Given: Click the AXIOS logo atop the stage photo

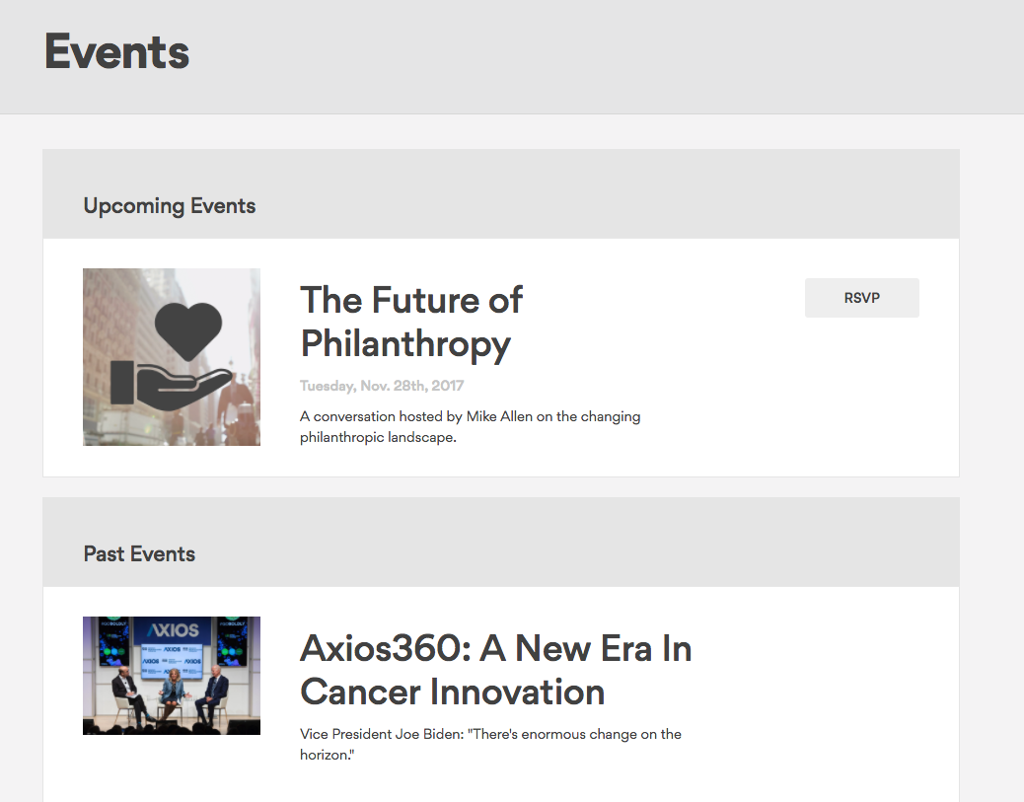Looking at the screenshot, I should 173,630.
